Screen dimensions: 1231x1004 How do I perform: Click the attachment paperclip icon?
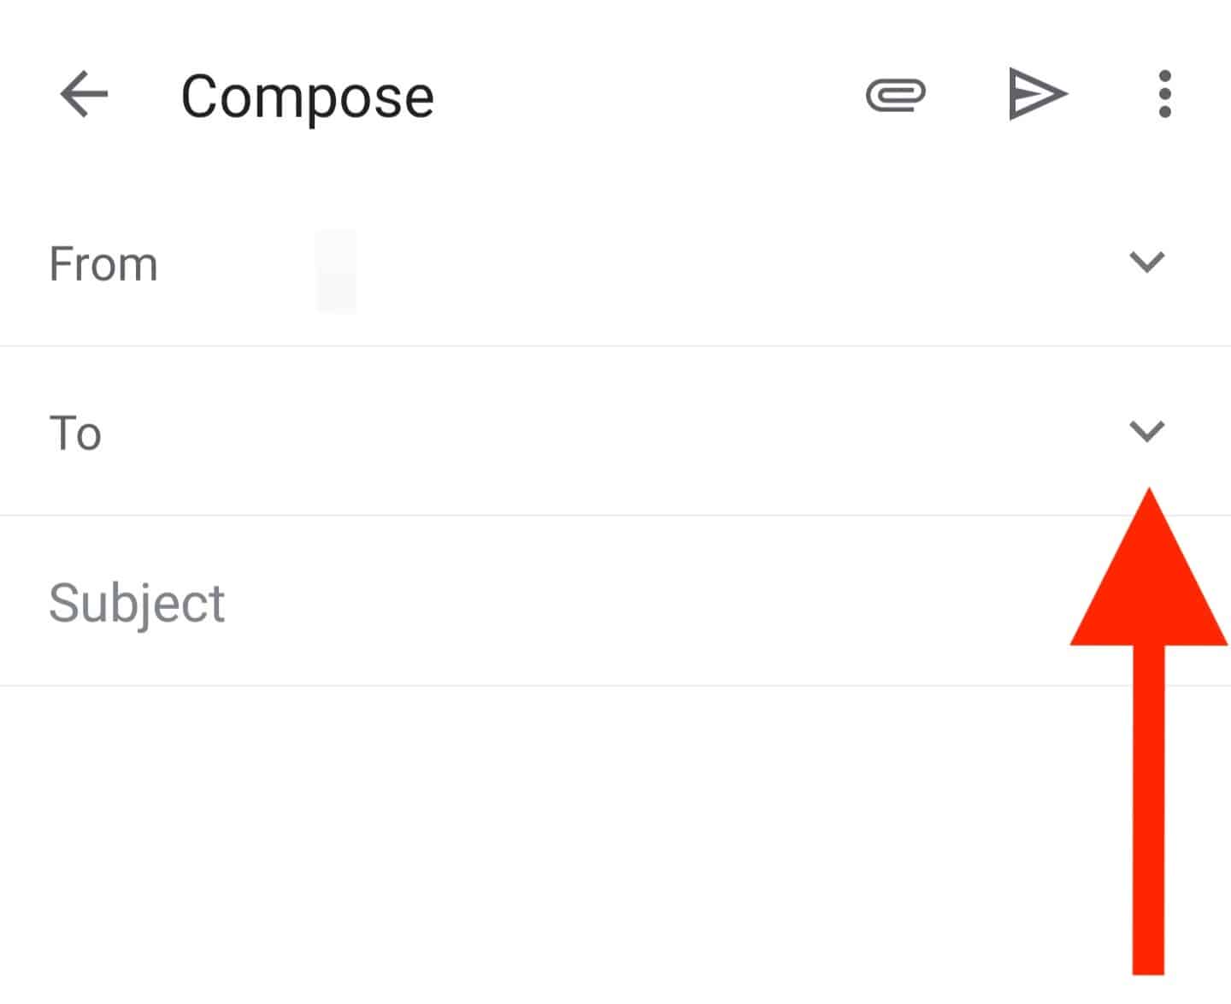tap(896, 96)
